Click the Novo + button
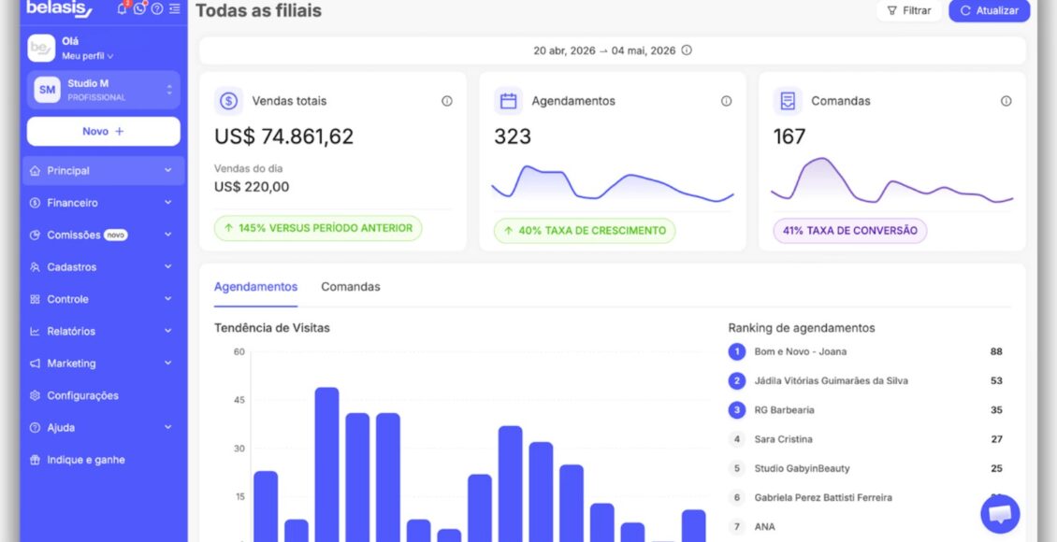 pos(104,131)
